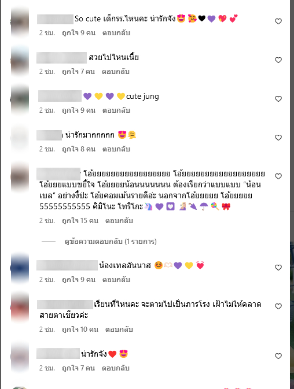Like the "น่ารักจัง" comment with the red heart
The width and height of the screenshot is (294, 389).
point(278,356)
